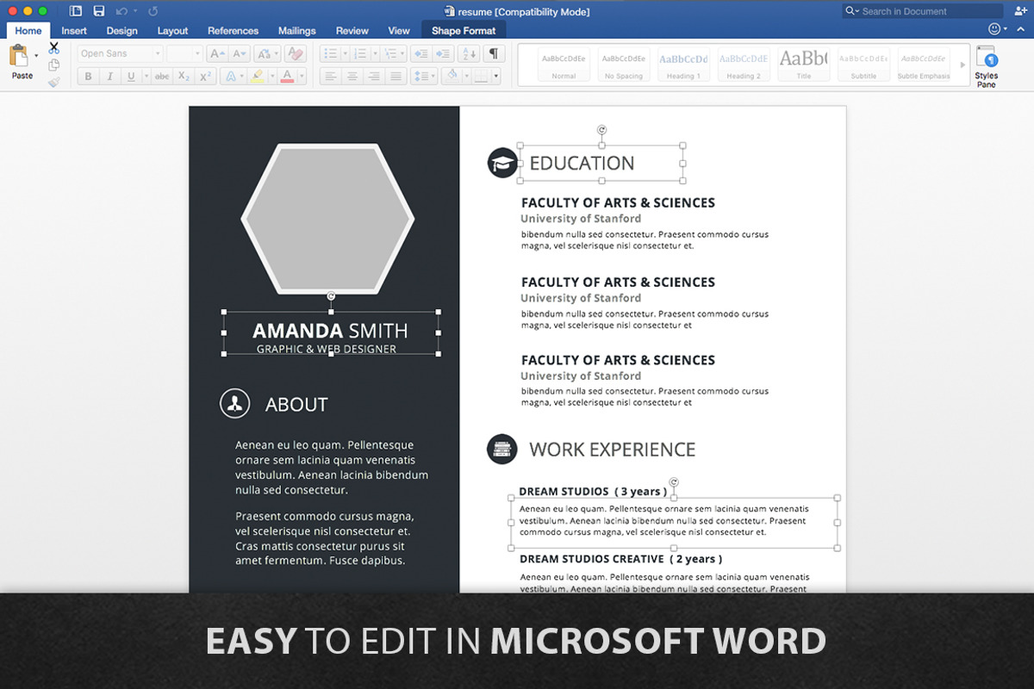Image resolution: width=1034 pixels, height=689 pixels.
Task: Apply the Heading 2 style
Action: coord(744,65)
